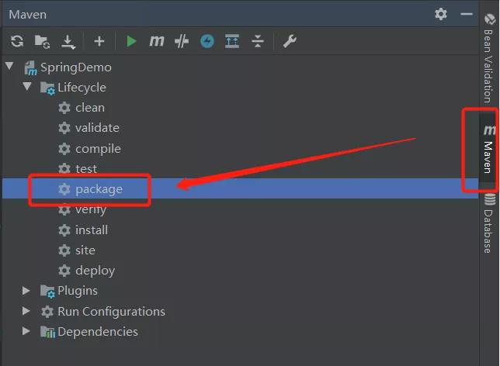The width and height of the screenshot is (500, 366).
Task: Select the deploy lifecycle phase
Action: (95, 271)
